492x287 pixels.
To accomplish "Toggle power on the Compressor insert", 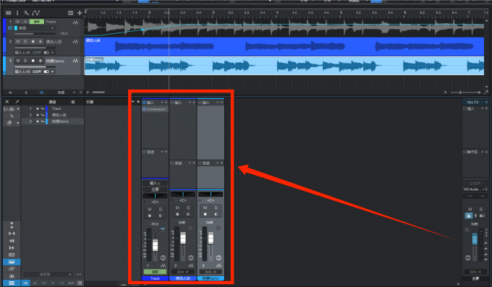I will pos(144,109).
